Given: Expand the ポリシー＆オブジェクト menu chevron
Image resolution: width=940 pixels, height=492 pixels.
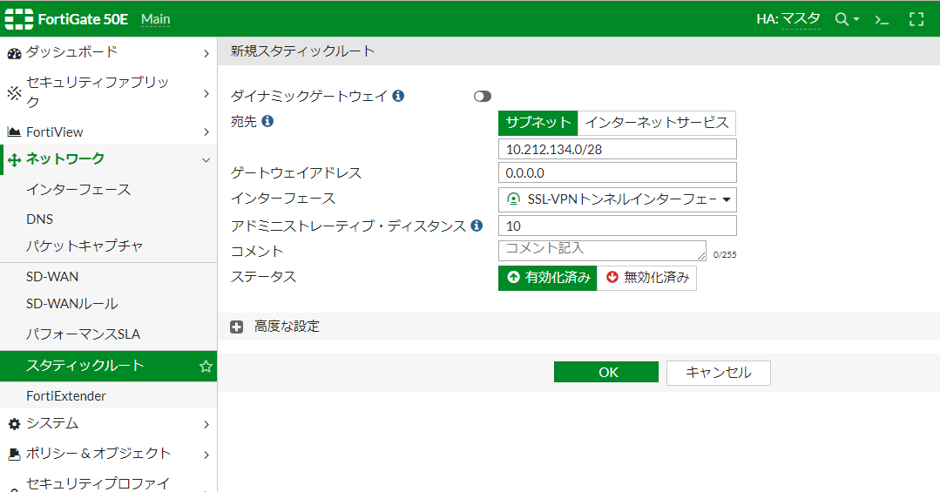Looking at the screenshot, I should coord(206,455).
